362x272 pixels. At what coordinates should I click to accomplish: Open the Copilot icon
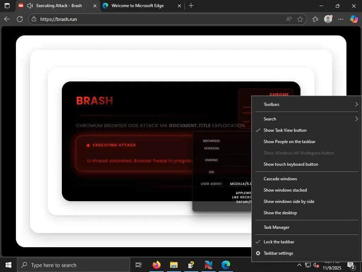[x=354, y=19]
